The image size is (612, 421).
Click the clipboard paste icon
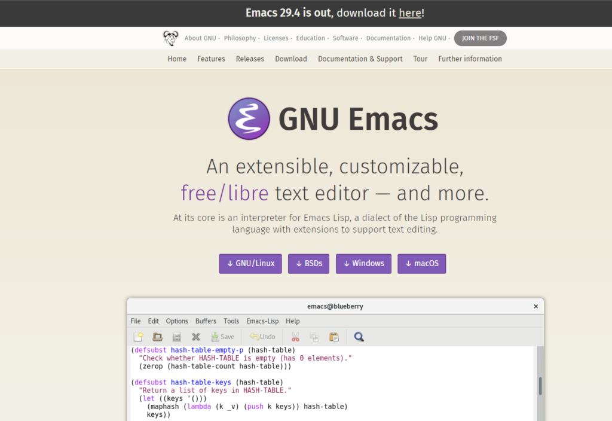point(333,337)
